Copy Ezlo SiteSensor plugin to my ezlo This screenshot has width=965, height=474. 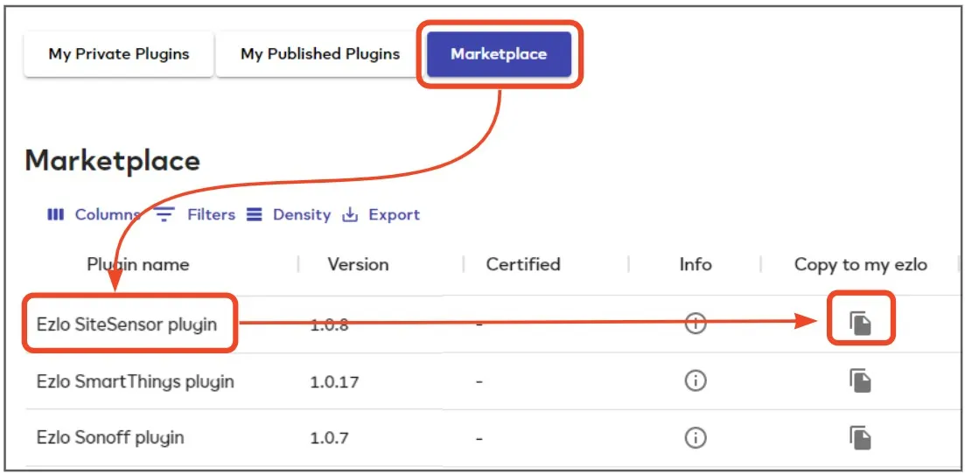pos(861,324)
